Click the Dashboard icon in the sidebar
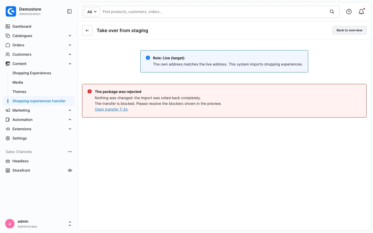The height and width of the screenshot is (233, 373). click(x=8, y=26)
